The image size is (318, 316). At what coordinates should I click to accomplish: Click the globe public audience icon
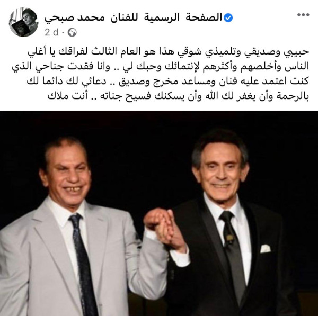[x=72, y=32]
